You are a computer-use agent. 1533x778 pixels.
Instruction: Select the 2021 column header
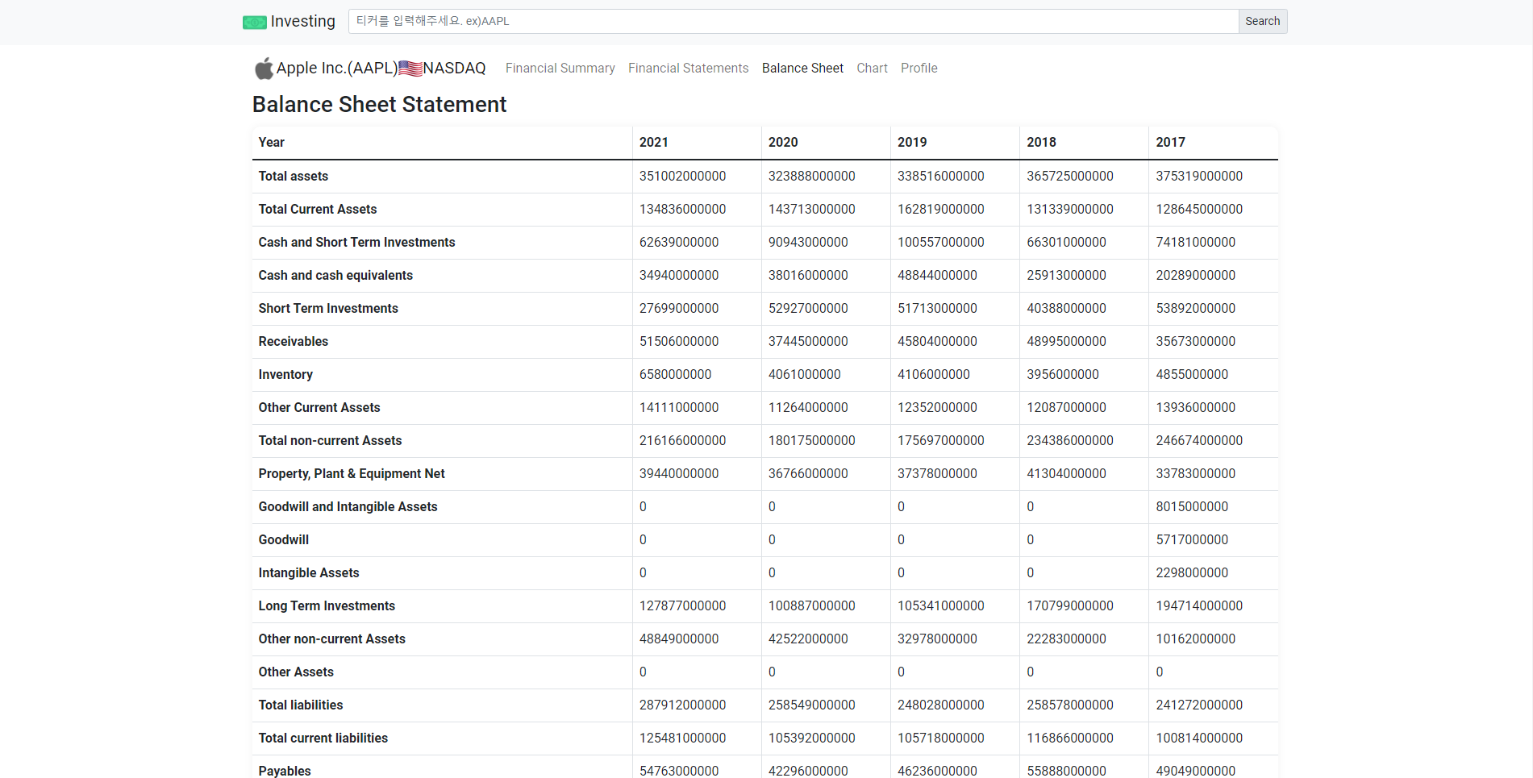coord(654,142)
